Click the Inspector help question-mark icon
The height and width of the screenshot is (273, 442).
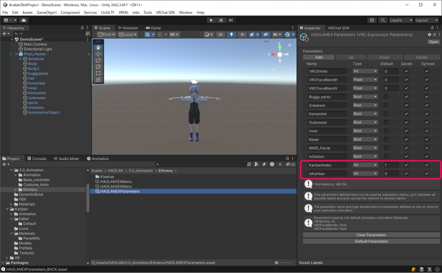click(x=429, y=35)
